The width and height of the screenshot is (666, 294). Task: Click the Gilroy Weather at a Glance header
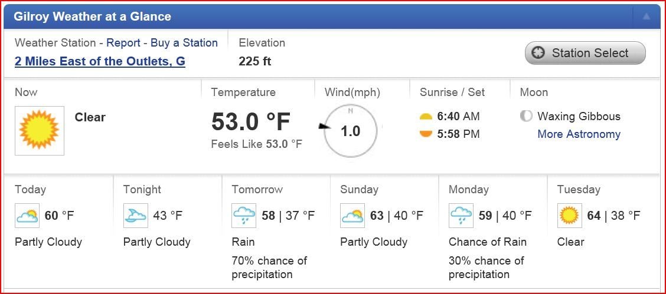pyautogui.click(x=93, y=16)
